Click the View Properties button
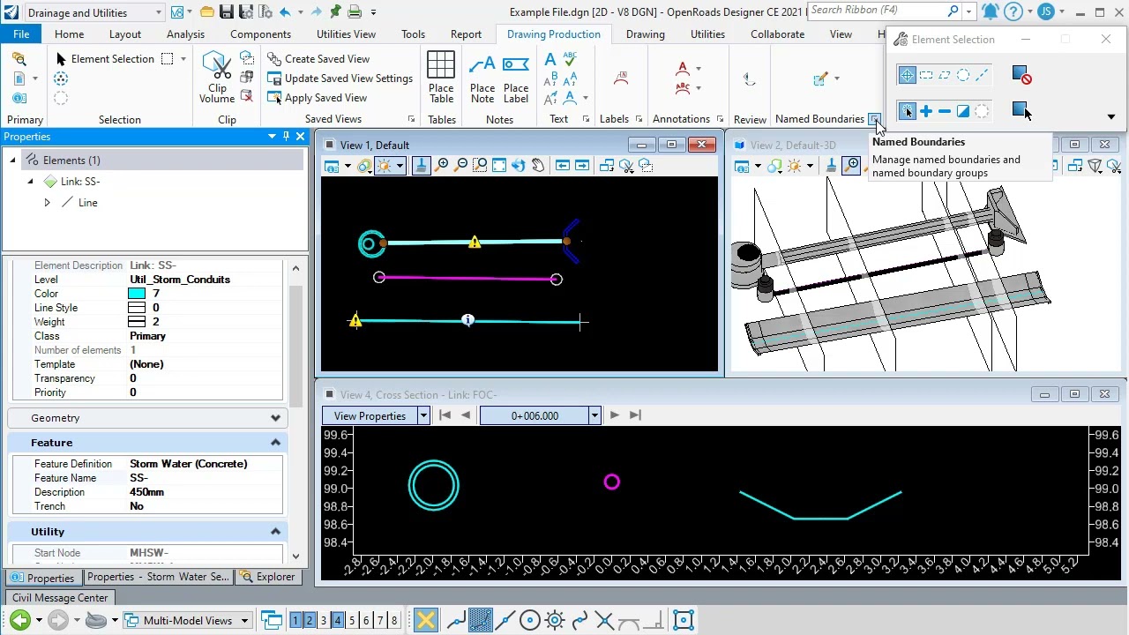 coord(370,415)
